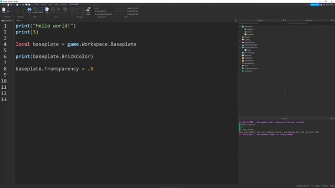Switch to the PLUGINS ribbon tab
Screen dimensions: 335x188
coord(64,5)
